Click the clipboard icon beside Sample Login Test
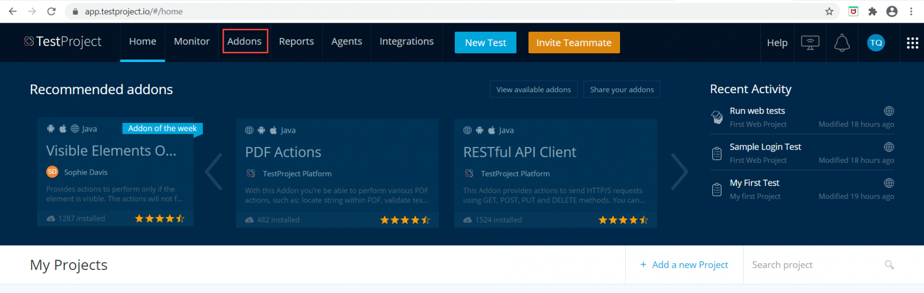Viewport: 924px width, 293px height. click(x=717, y=153)
